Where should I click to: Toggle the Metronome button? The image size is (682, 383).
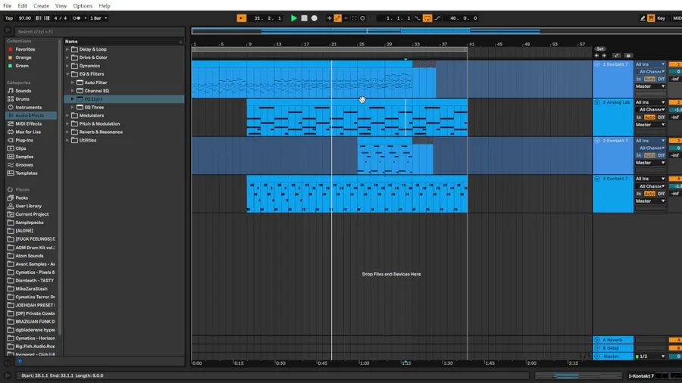[76, 18]
